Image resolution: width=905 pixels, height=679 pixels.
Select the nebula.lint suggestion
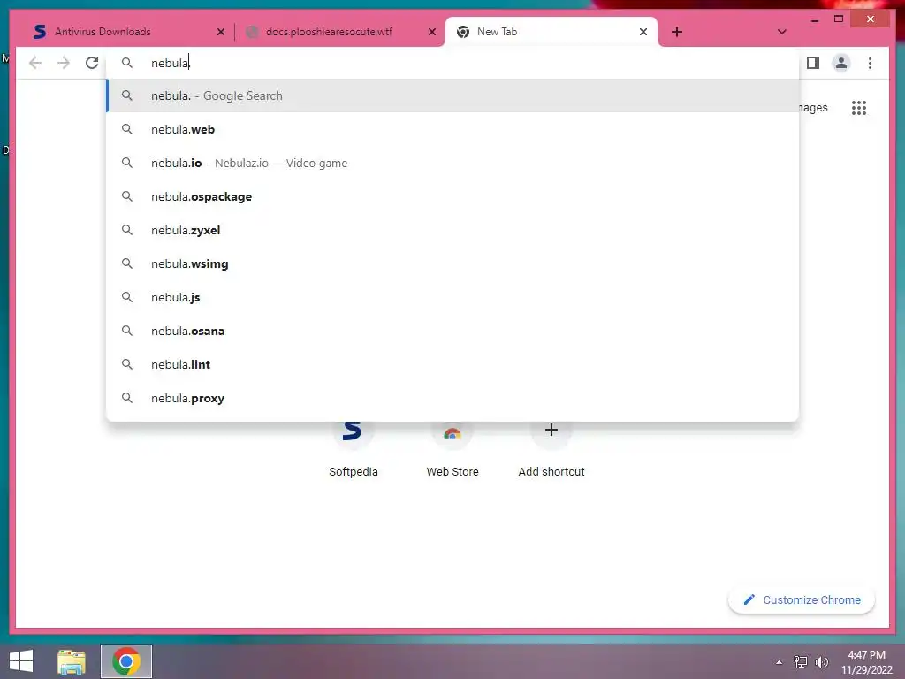tap(452, 364)
